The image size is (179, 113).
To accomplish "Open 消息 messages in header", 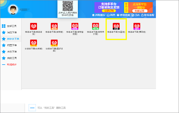I will pyautogui.click(x=111, y=15).
